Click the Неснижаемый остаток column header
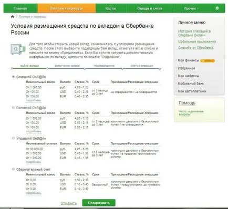 [42, 143]
